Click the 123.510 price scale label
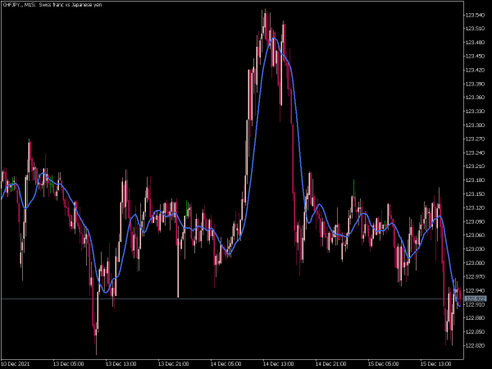This screenshot has height=369, width=492. tap(475, 29)
